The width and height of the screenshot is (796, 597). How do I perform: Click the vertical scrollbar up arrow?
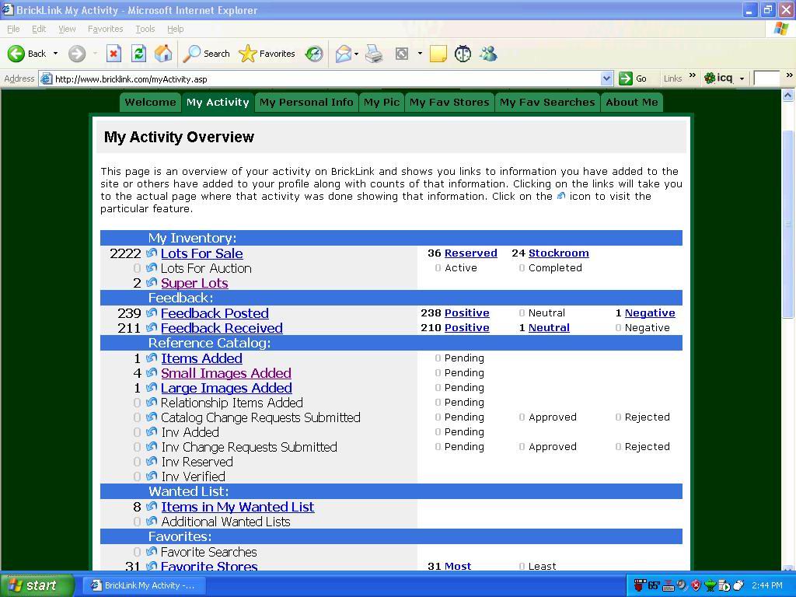(788, 95)
